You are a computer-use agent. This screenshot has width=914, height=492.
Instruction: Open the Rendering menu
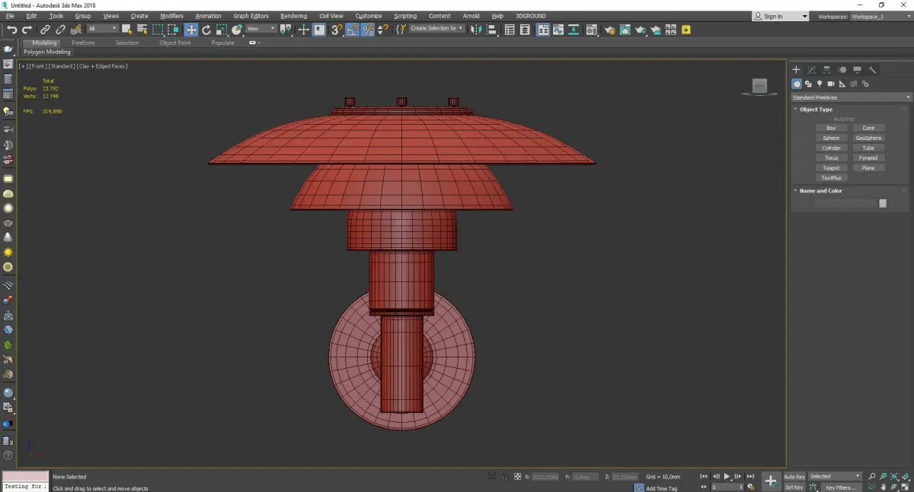(293, 16)
